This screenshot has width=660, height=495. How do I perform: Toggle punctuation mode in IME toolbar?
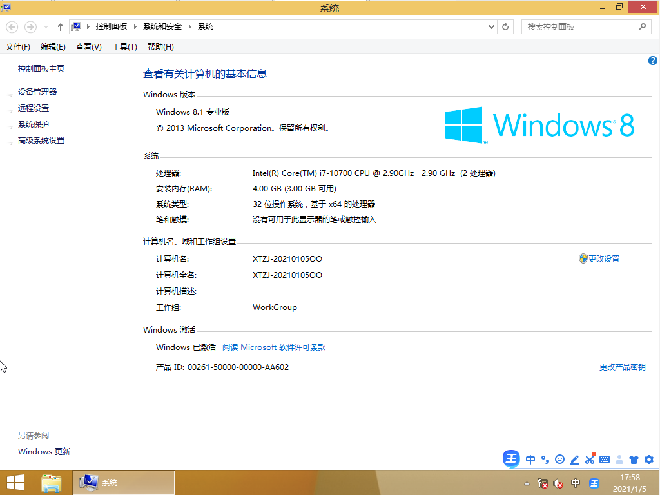point(545,460)
